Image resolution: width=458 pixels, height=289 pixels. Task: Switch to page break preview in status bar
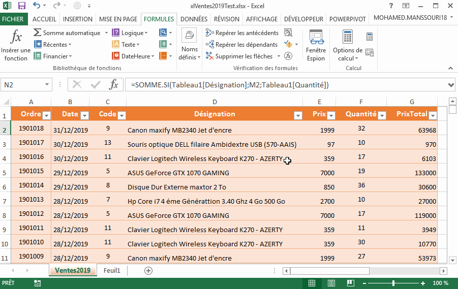tap(351, 283)
